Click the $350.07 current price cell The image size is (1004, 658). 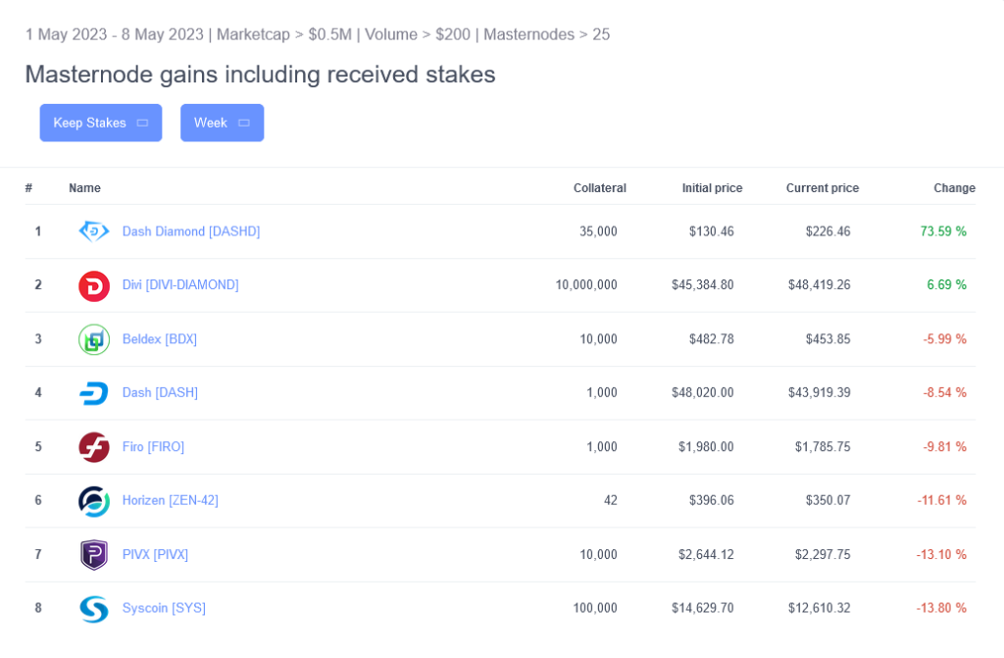coord(828,500)
